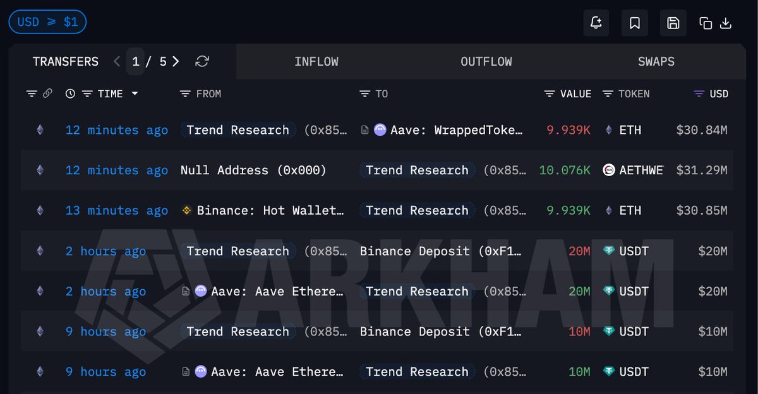This screenshot has width=758, height=394.
Task: Go to previous transfers page
Action: (117, 61)
